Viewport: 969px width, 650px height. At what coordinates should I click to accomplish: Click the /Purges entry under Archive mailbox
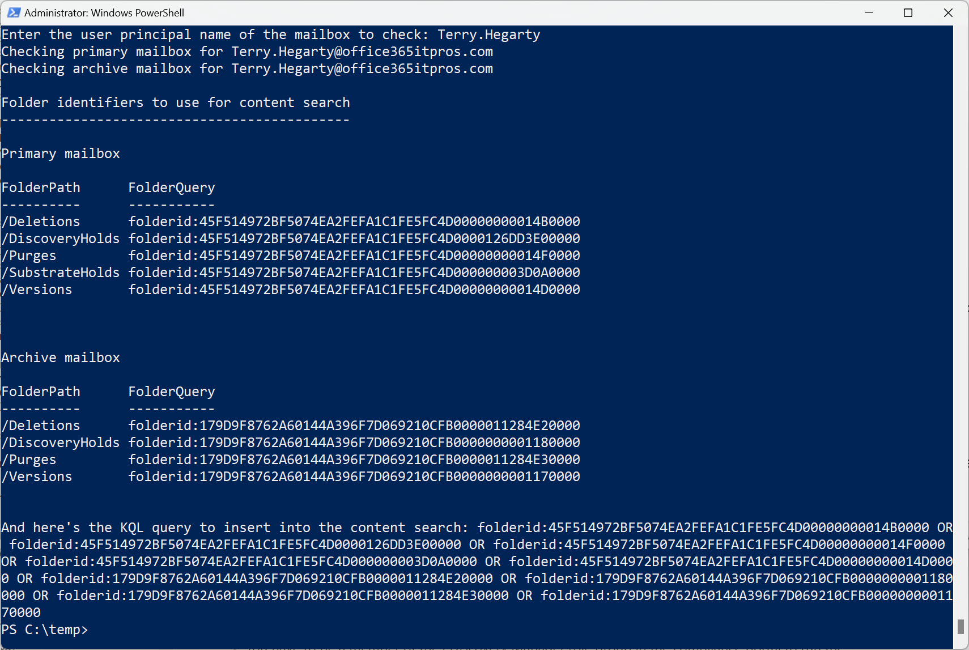pos(29,459)
